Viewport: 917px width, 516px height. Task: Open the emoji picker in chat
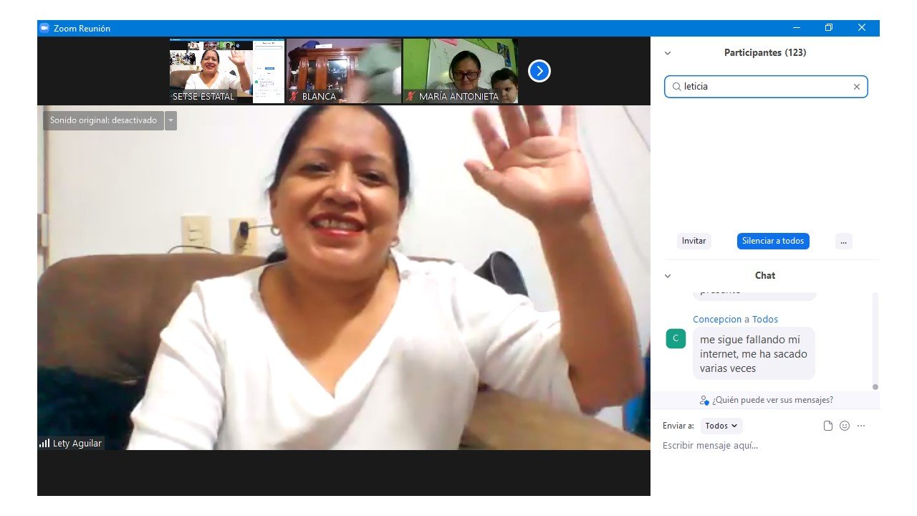[845, 426]
